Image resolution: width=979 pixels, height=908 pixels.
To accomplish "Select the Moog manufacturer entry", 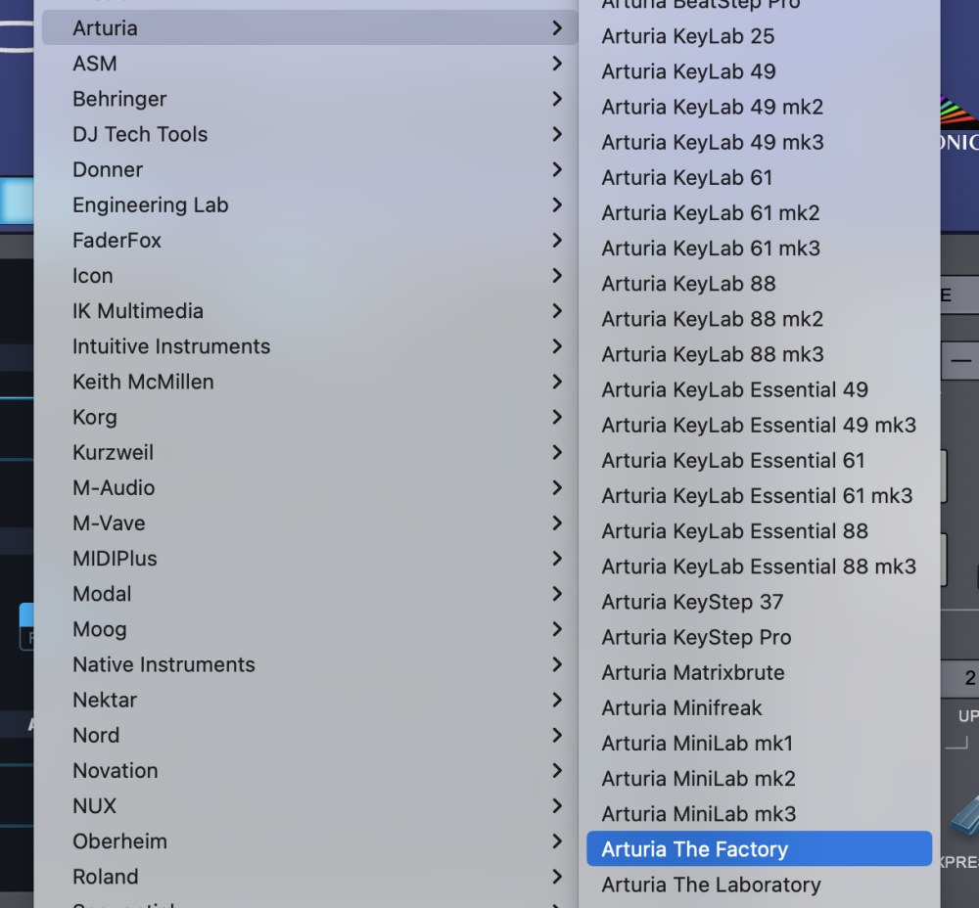I will point(309,629).
